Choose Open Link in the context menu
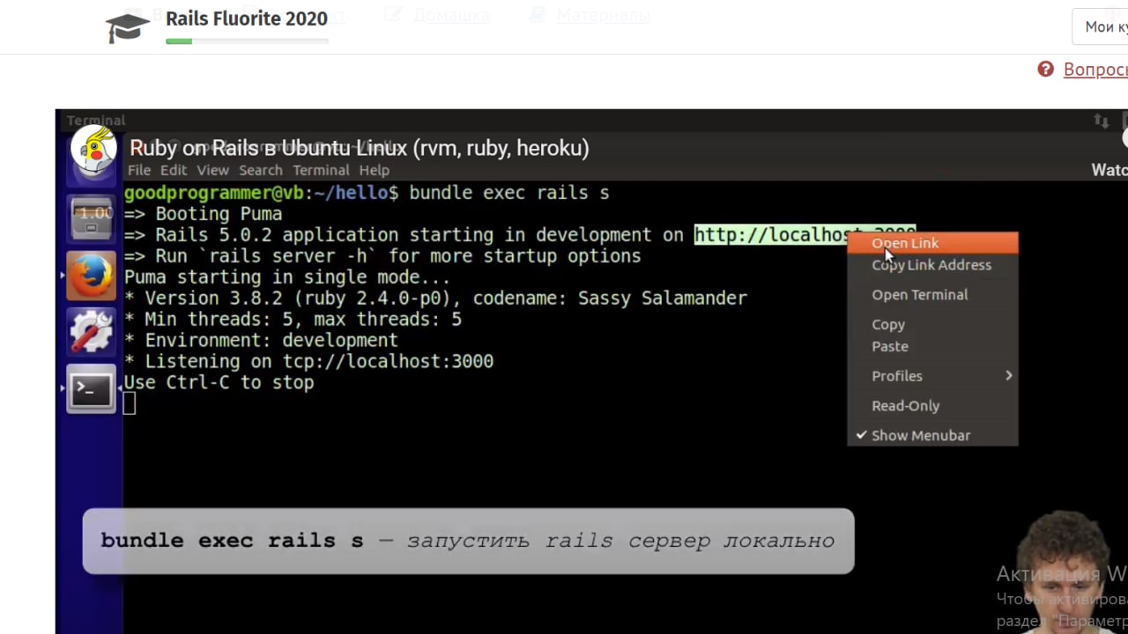This screenshot has width=1128, height=634. pyautogui.click(x=932, y=243)
